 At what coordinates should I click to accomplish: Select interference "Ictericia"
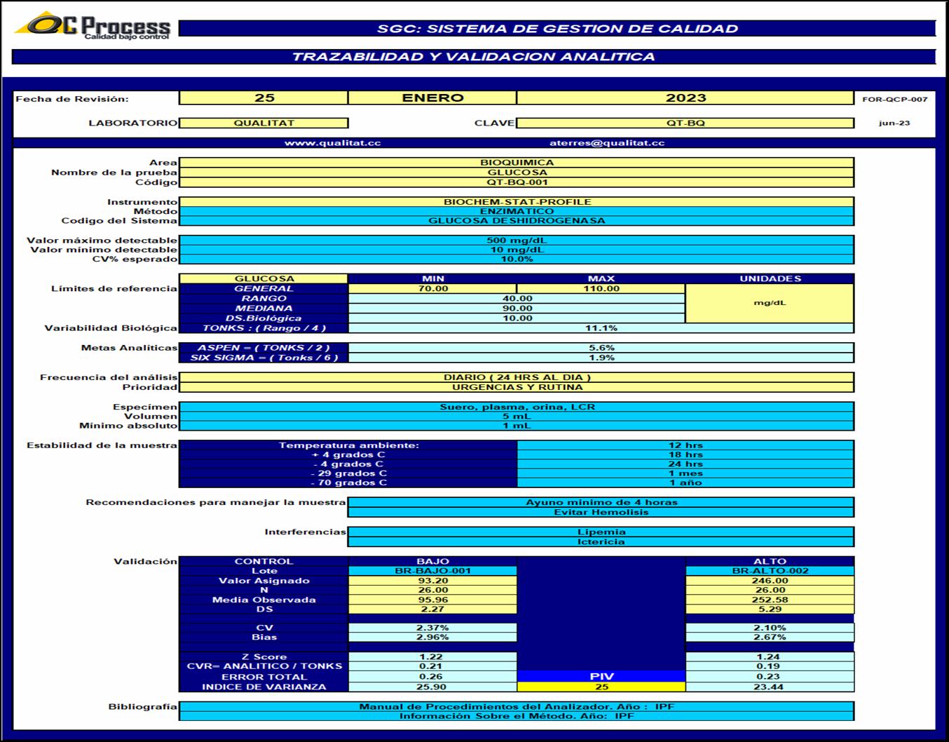point(601,541)
